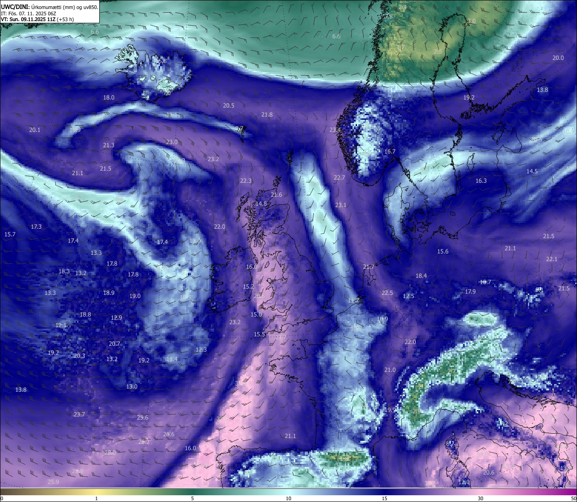Click the 23.4 value off Norway's coast
Viewport: 577px width, 502px height.
pyautogui.click(x=335, y=130)
